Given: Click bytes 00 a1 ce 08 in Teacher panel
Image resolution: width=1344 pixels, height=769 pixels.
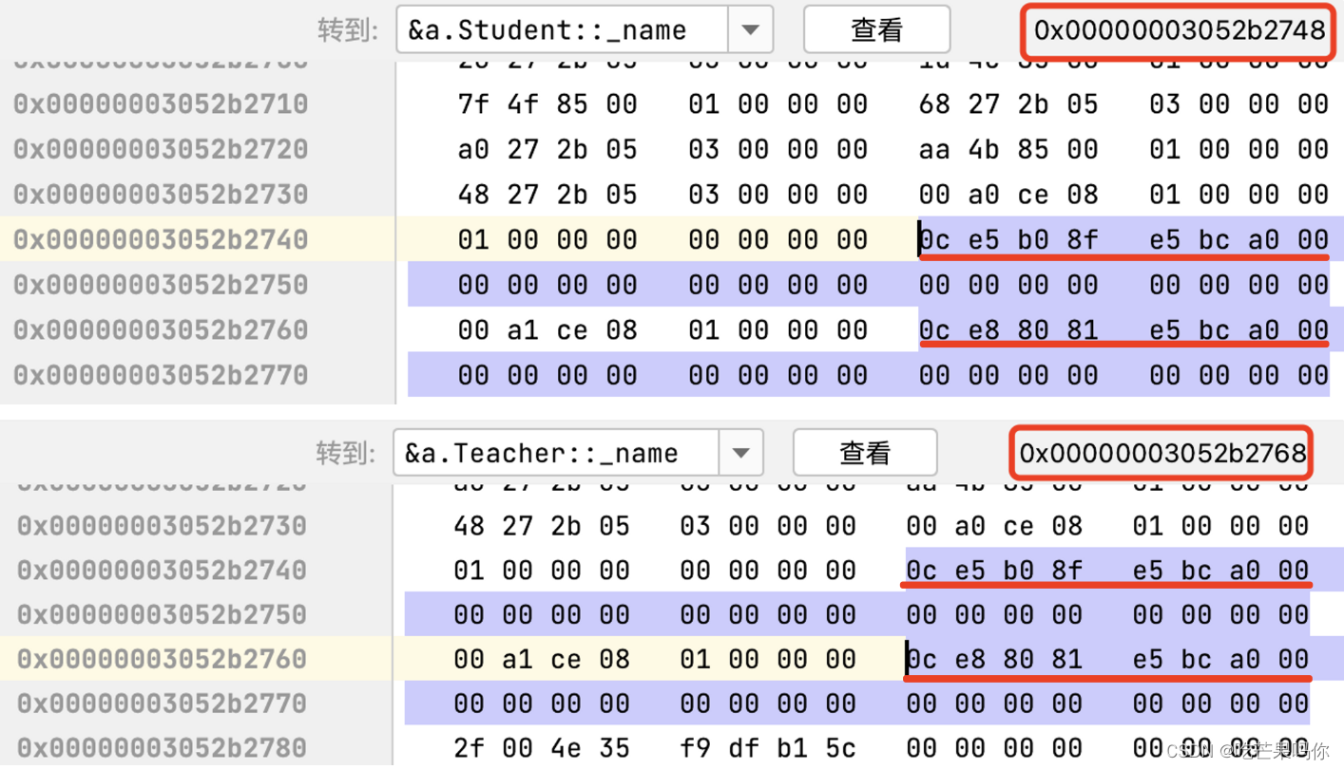Looking at the screenshot, I should [542, 659].
